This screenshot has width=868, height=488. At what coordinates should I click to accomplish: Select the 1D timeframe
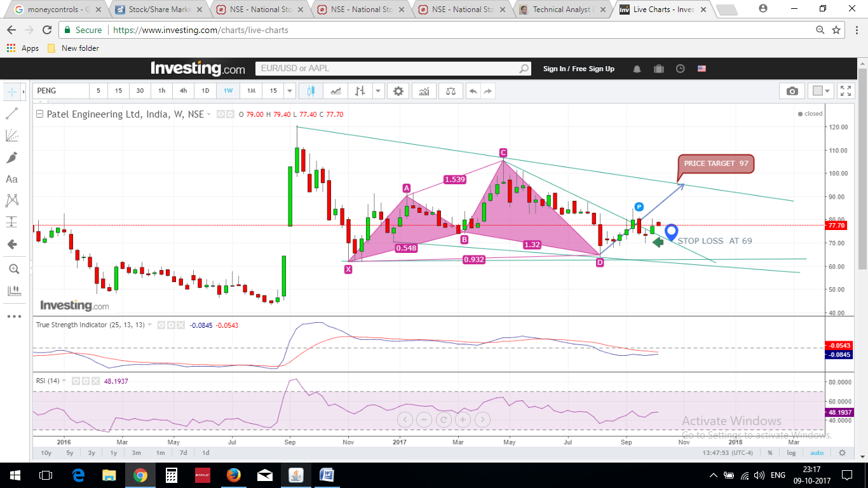[205, 91]
